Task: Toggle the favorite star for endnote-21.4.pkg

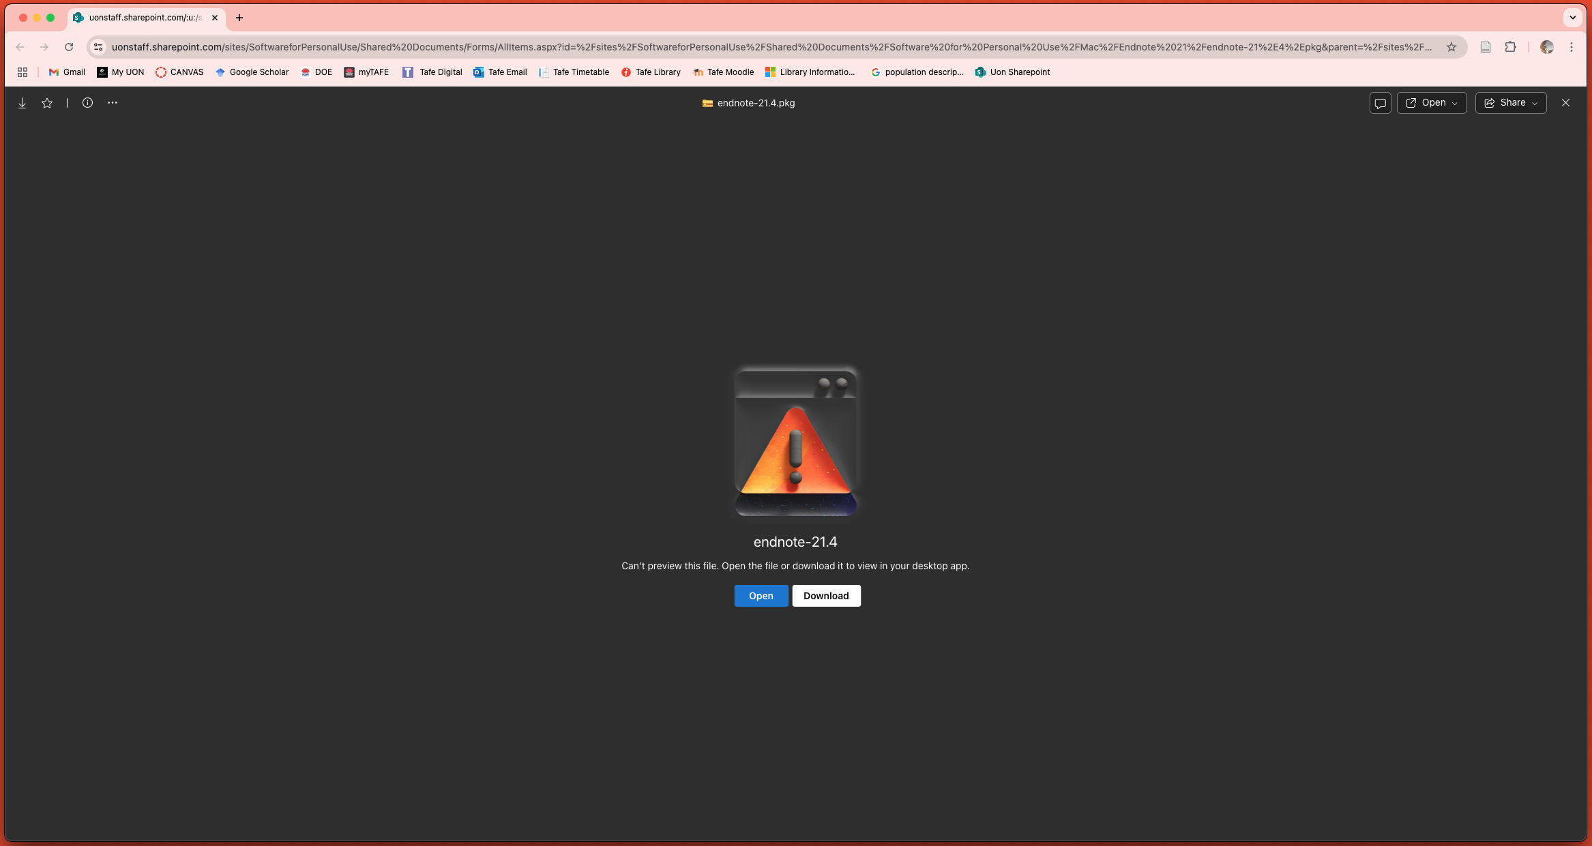Action: tap(46, 102)
